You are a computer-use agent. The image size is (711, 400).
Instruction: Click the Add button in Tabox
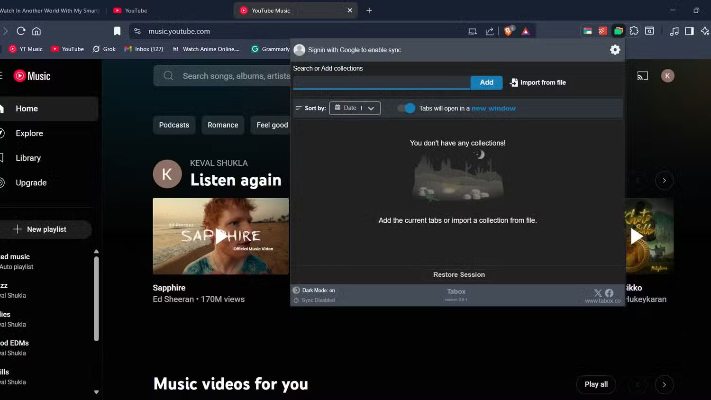(x=486, y=82)
